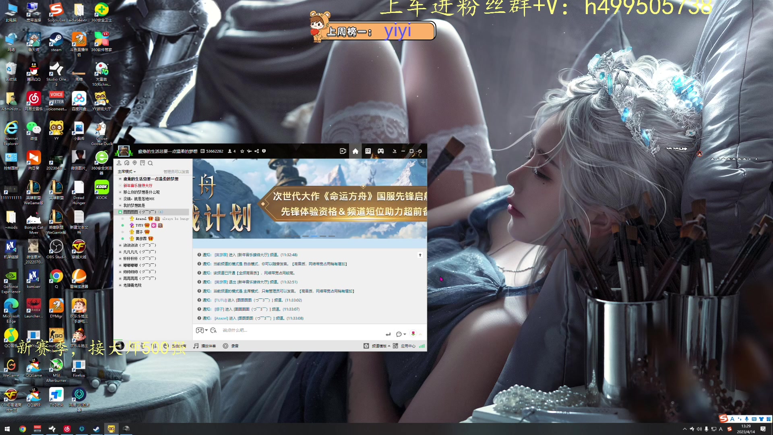Check the network signal bars icon
The height and width of the screenshot is (435, 773).
pos(422,346)
